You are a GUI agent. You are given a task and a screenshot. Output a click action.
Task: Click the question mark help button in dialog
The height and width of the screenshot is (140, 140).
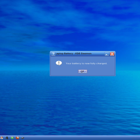point(53,54)
